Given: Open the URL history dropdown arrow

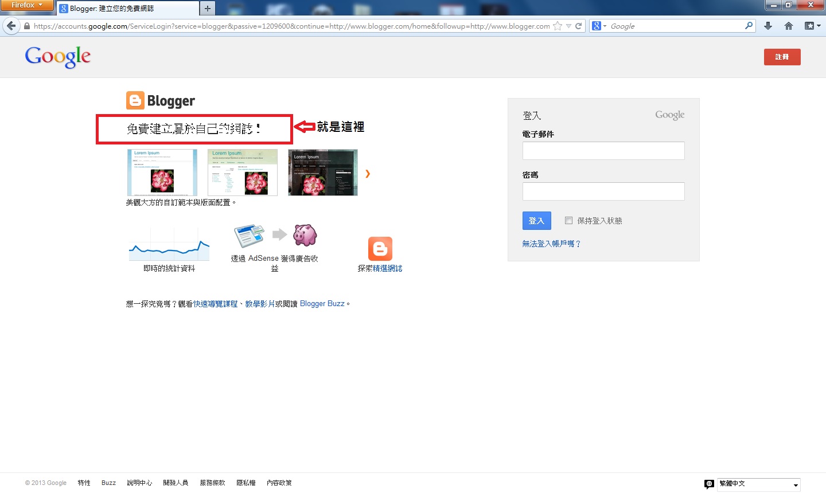Looking at the screenshot, I should [568, 26].
